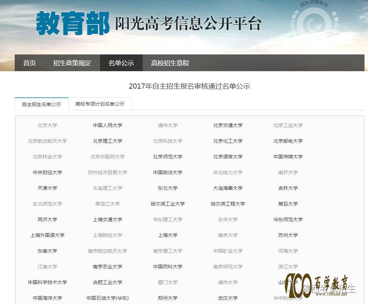Screen dimensions: 368x305
Task: Open the 南京师范大学 link
Action: coord(228,266)
